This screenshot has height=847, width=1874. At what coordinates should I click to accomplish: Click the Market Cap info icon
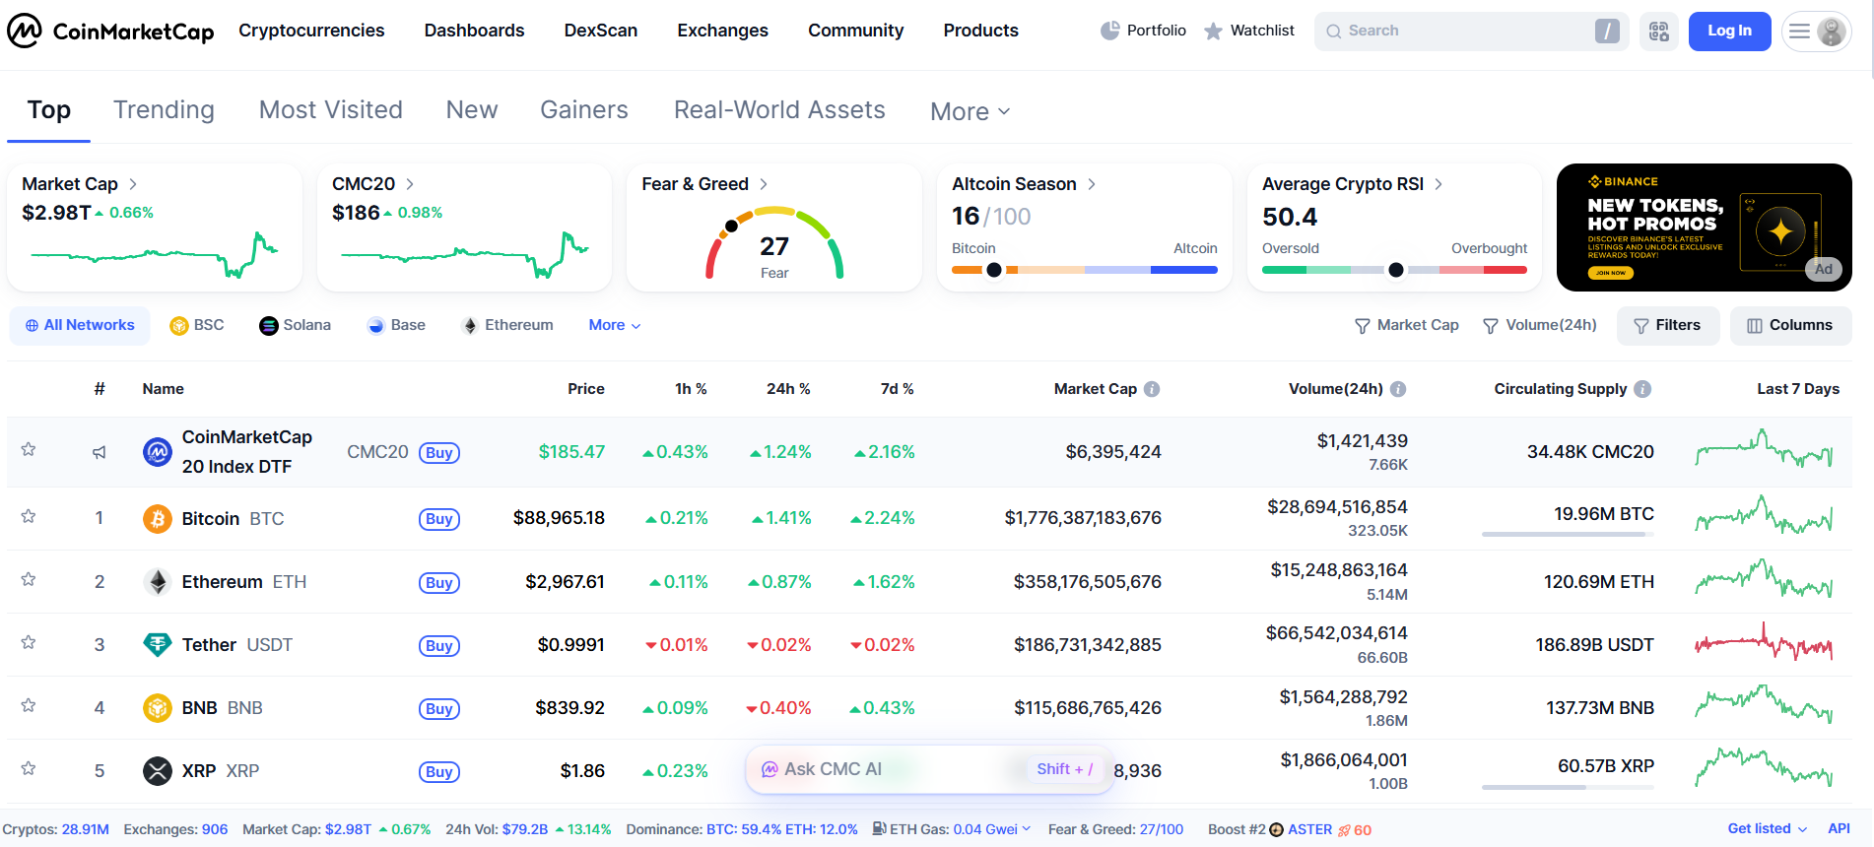[x=1152, y=389]
